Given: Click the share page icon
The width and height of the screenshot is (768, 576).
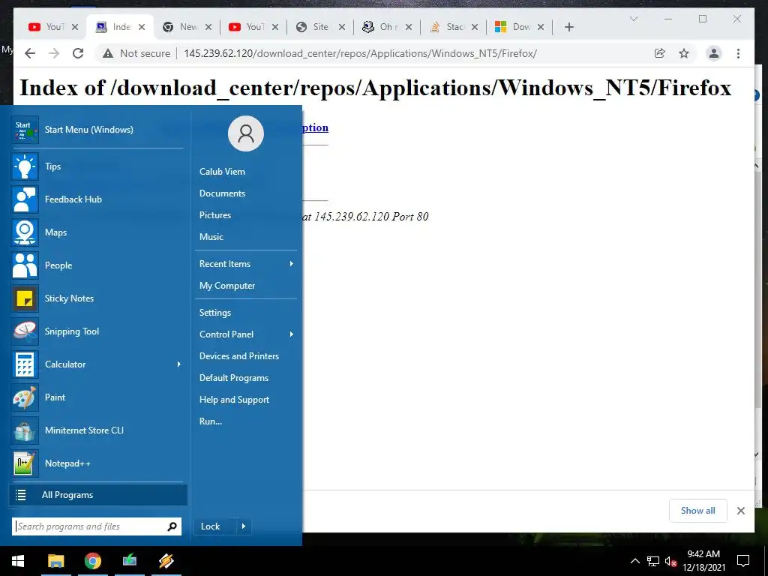Looking at the screenshot, I should [660, 53].
